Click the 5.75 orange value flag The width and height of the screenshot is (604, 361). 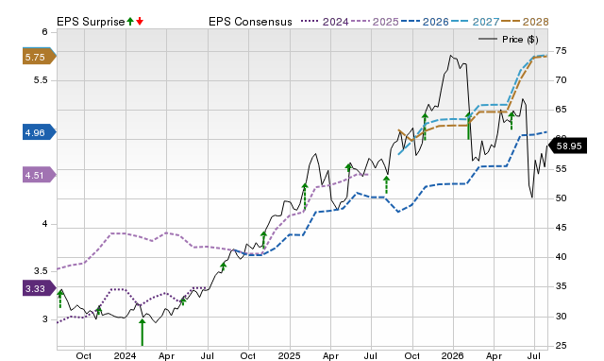(x=39, y=57)
